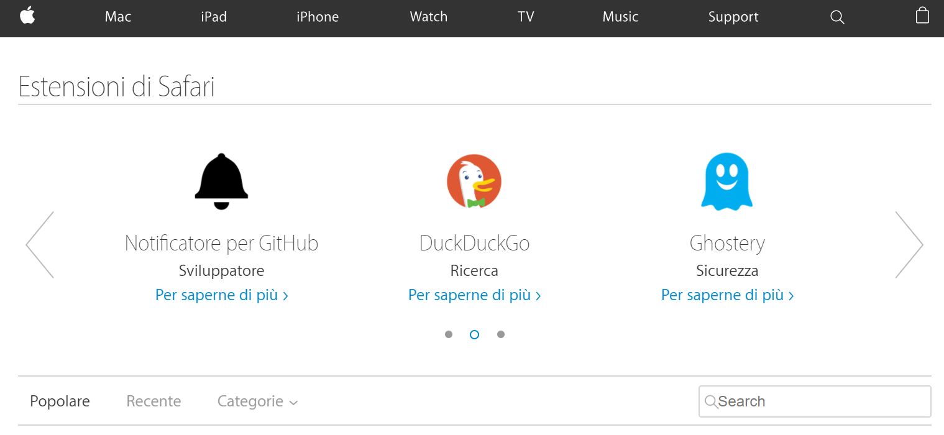Select the middle carousel page dot
944x435 pixels.
(474, 334)
